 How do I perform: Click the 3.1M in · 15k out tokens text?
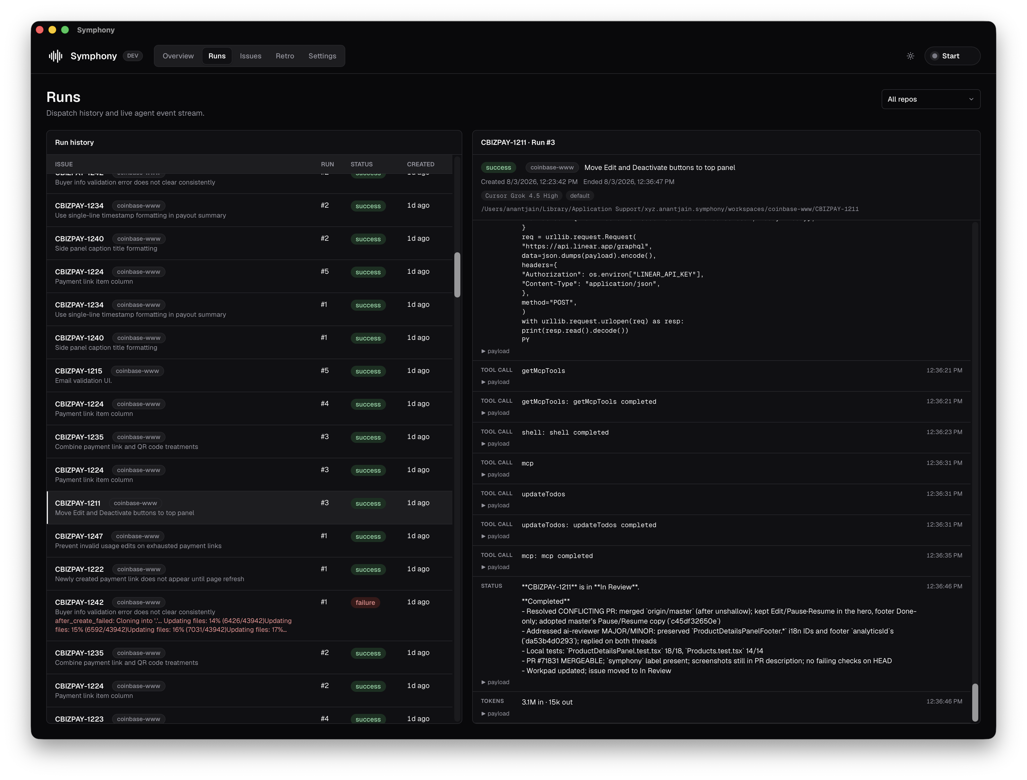[547, 702]
